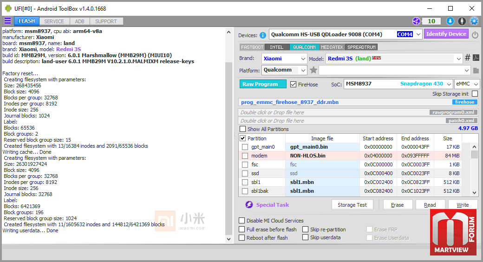The image size is (483, 262).
Task: Open settings with the blue gear icon
Action: click(474, 21)
